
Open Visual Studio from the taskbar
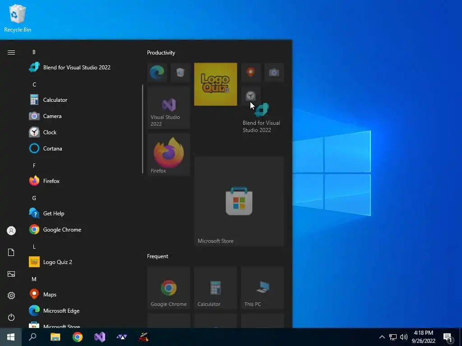click(x=100, y=337)
